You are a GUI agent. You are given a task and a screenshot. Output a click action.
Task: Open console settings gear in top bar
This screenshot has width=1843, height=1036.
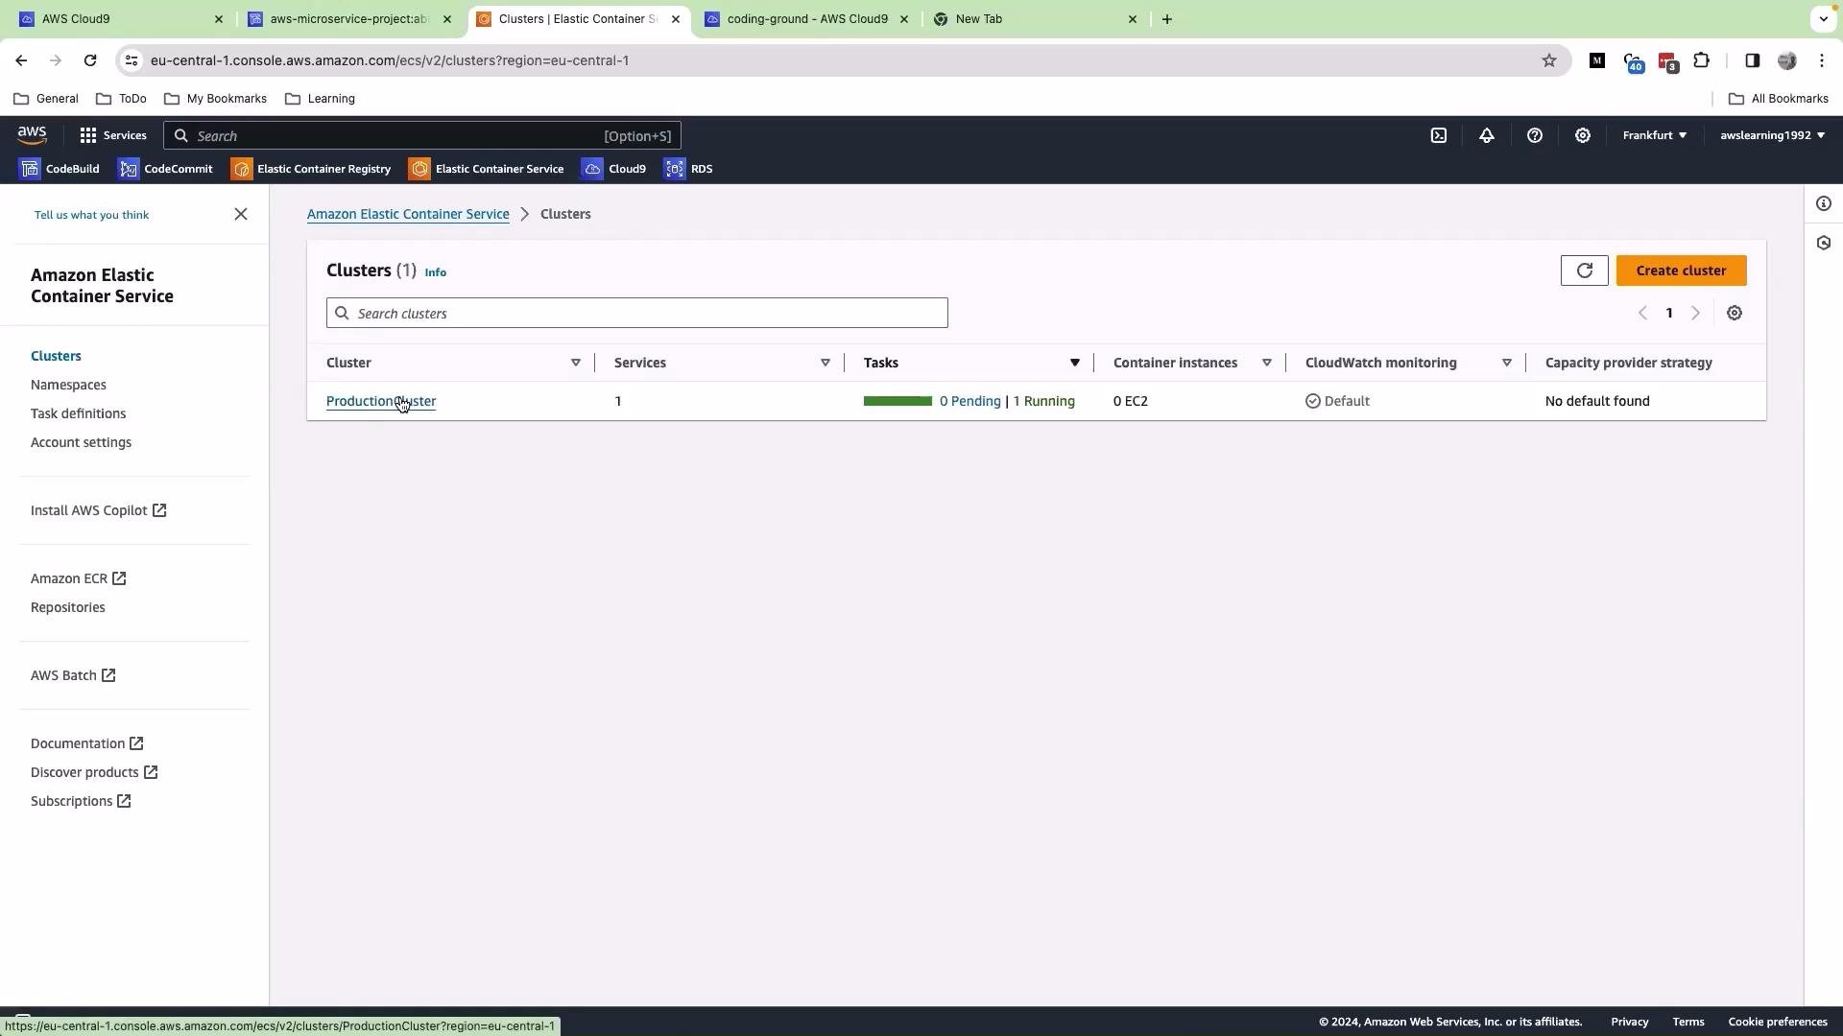(1583, 135)
